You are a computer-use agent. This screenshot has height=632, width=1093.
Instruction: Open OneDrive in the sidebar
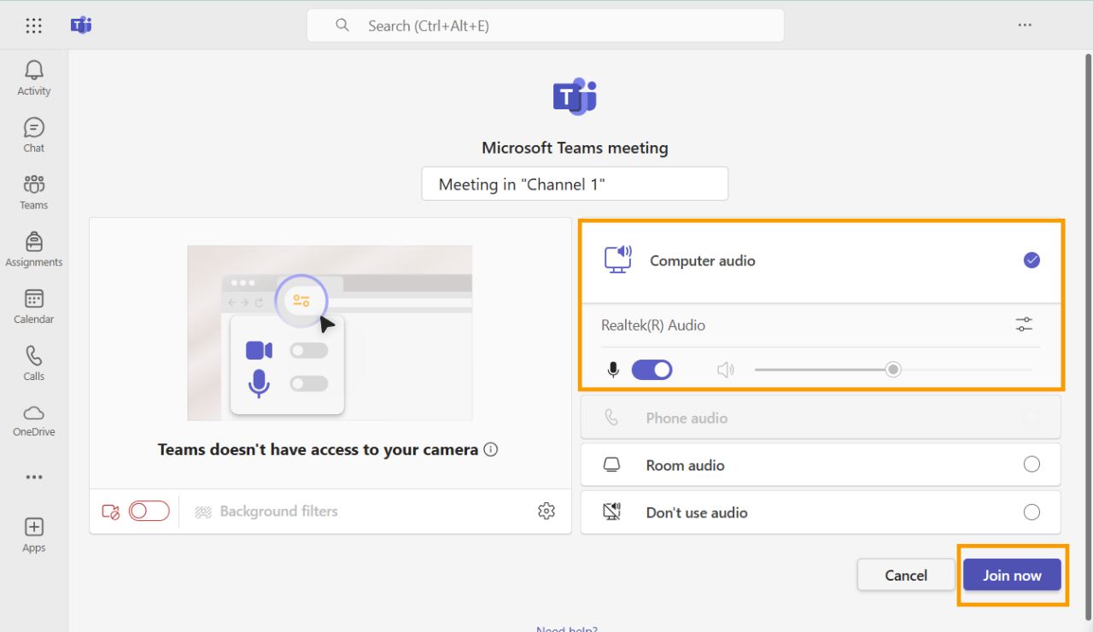(34, 419)
